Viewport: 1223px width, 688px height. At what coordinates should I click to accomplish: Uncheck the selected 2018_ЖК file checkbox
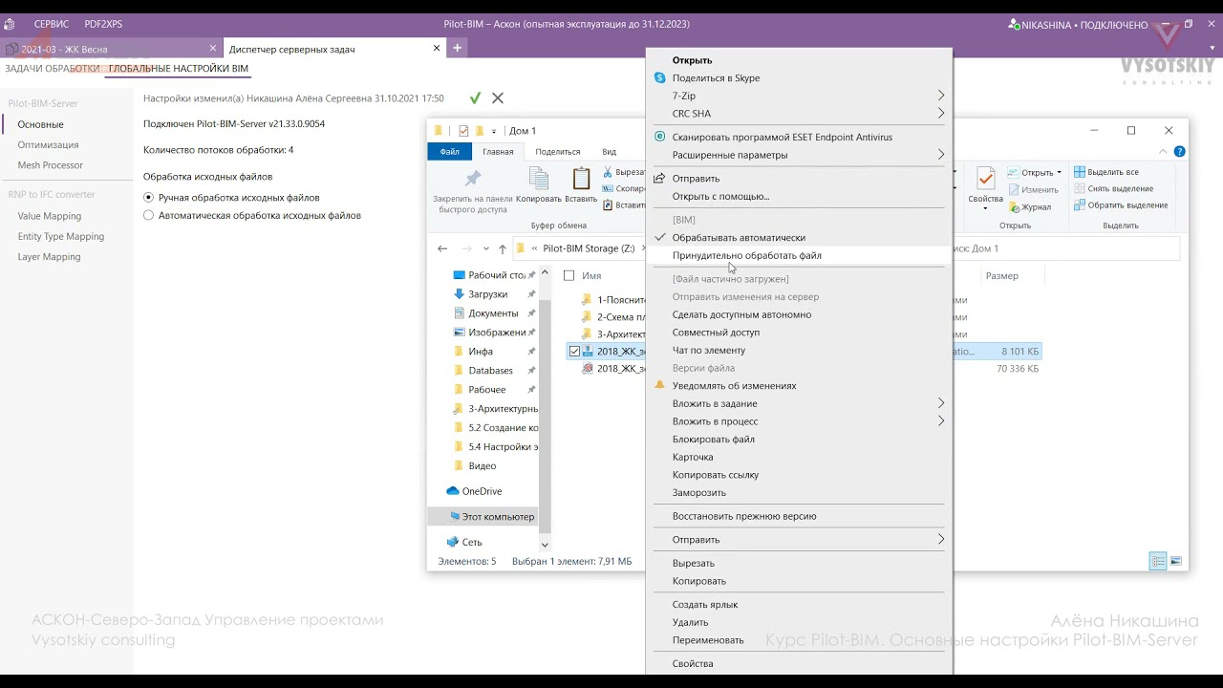(574, 352)
